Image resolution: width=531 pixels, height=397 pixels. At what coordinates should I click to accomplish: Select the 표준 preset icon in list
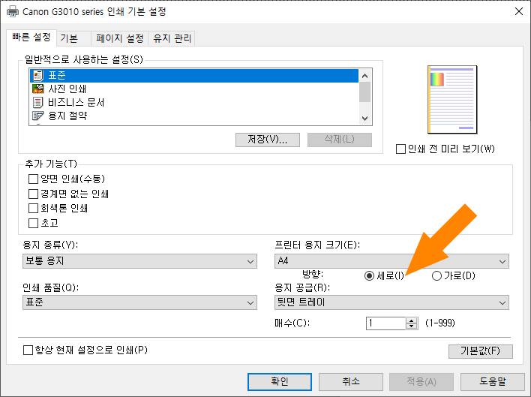pos(37,76)
